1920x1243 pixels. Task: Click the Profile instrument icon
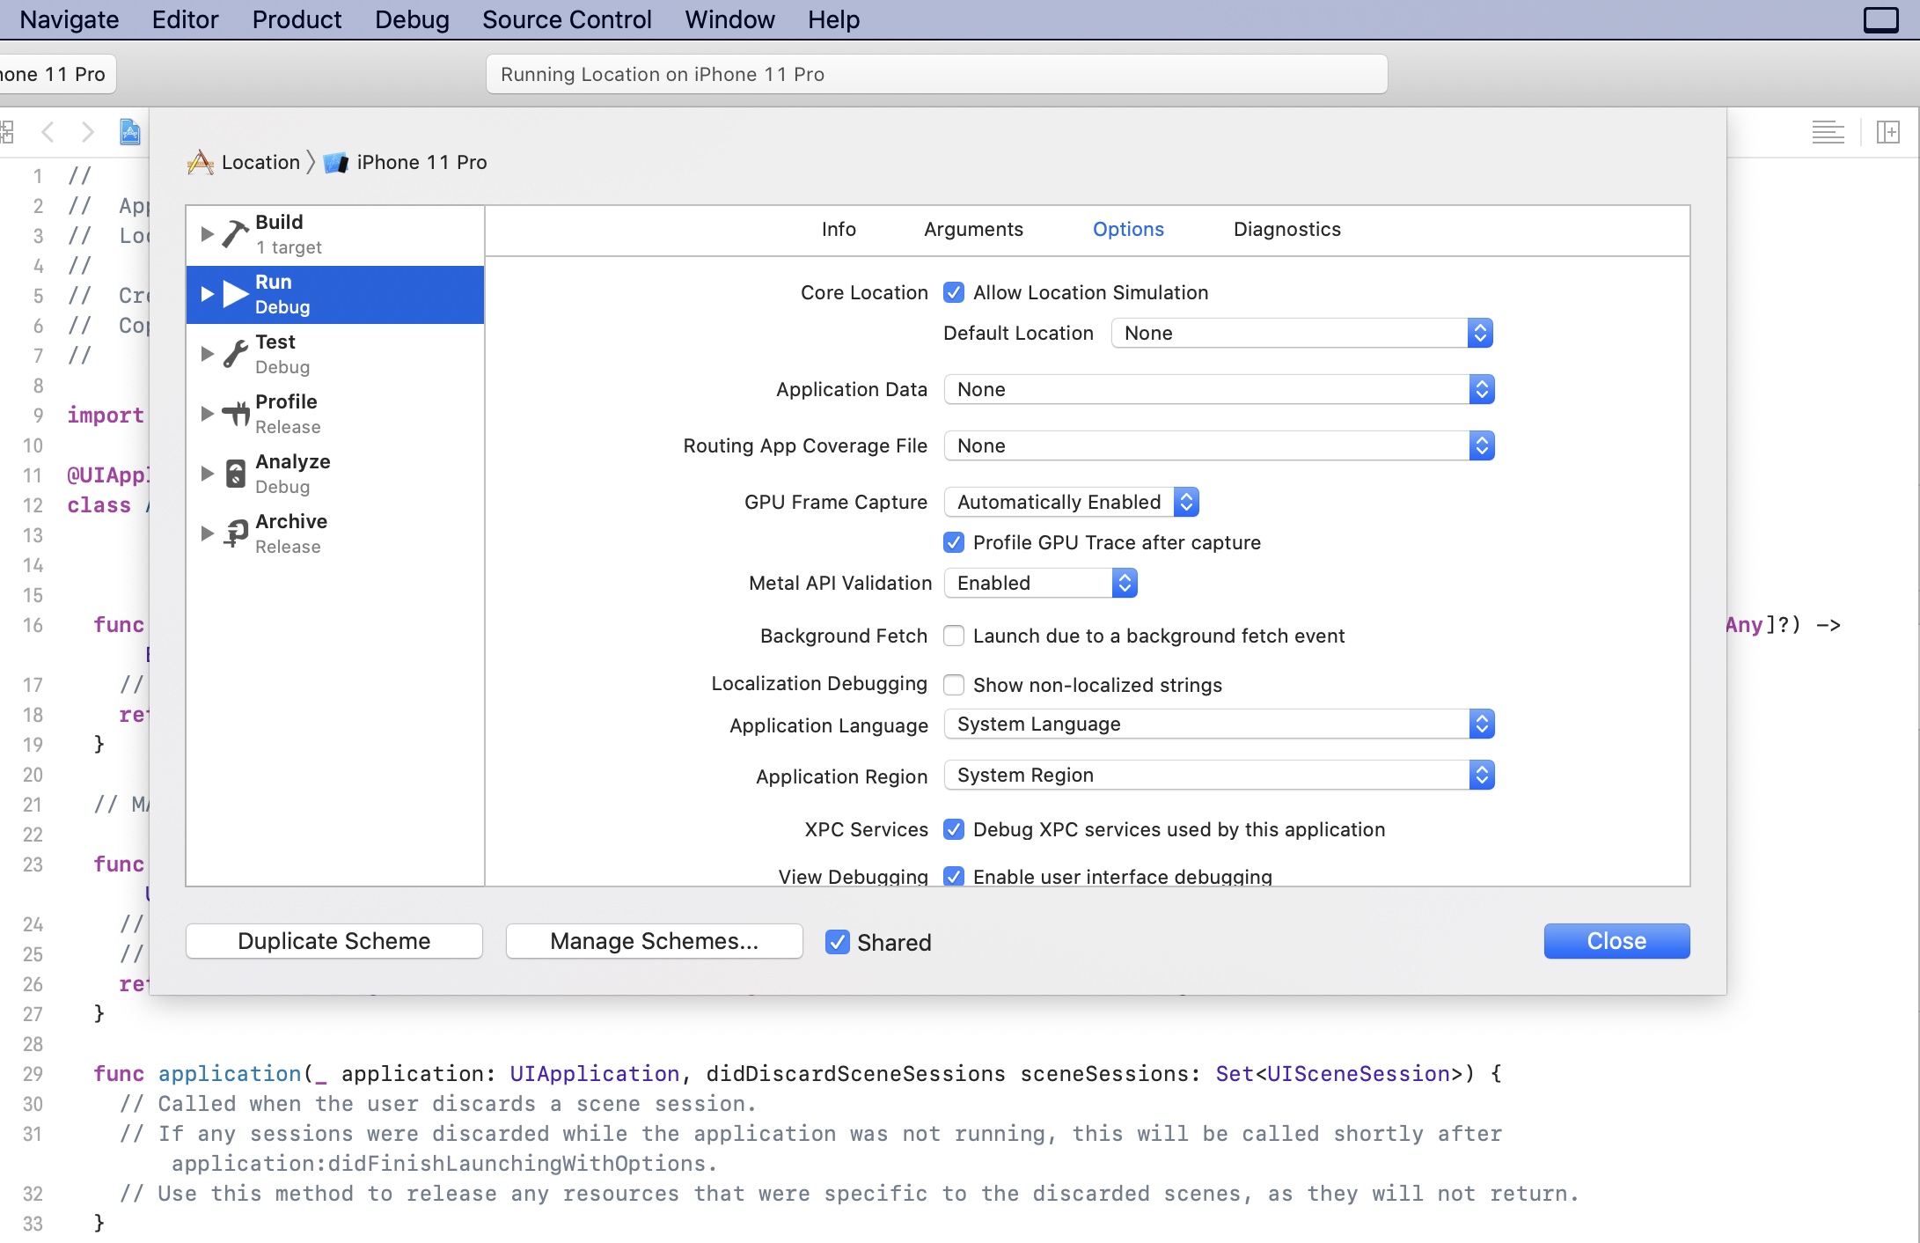pyautogui.click(x=236, y=413)
